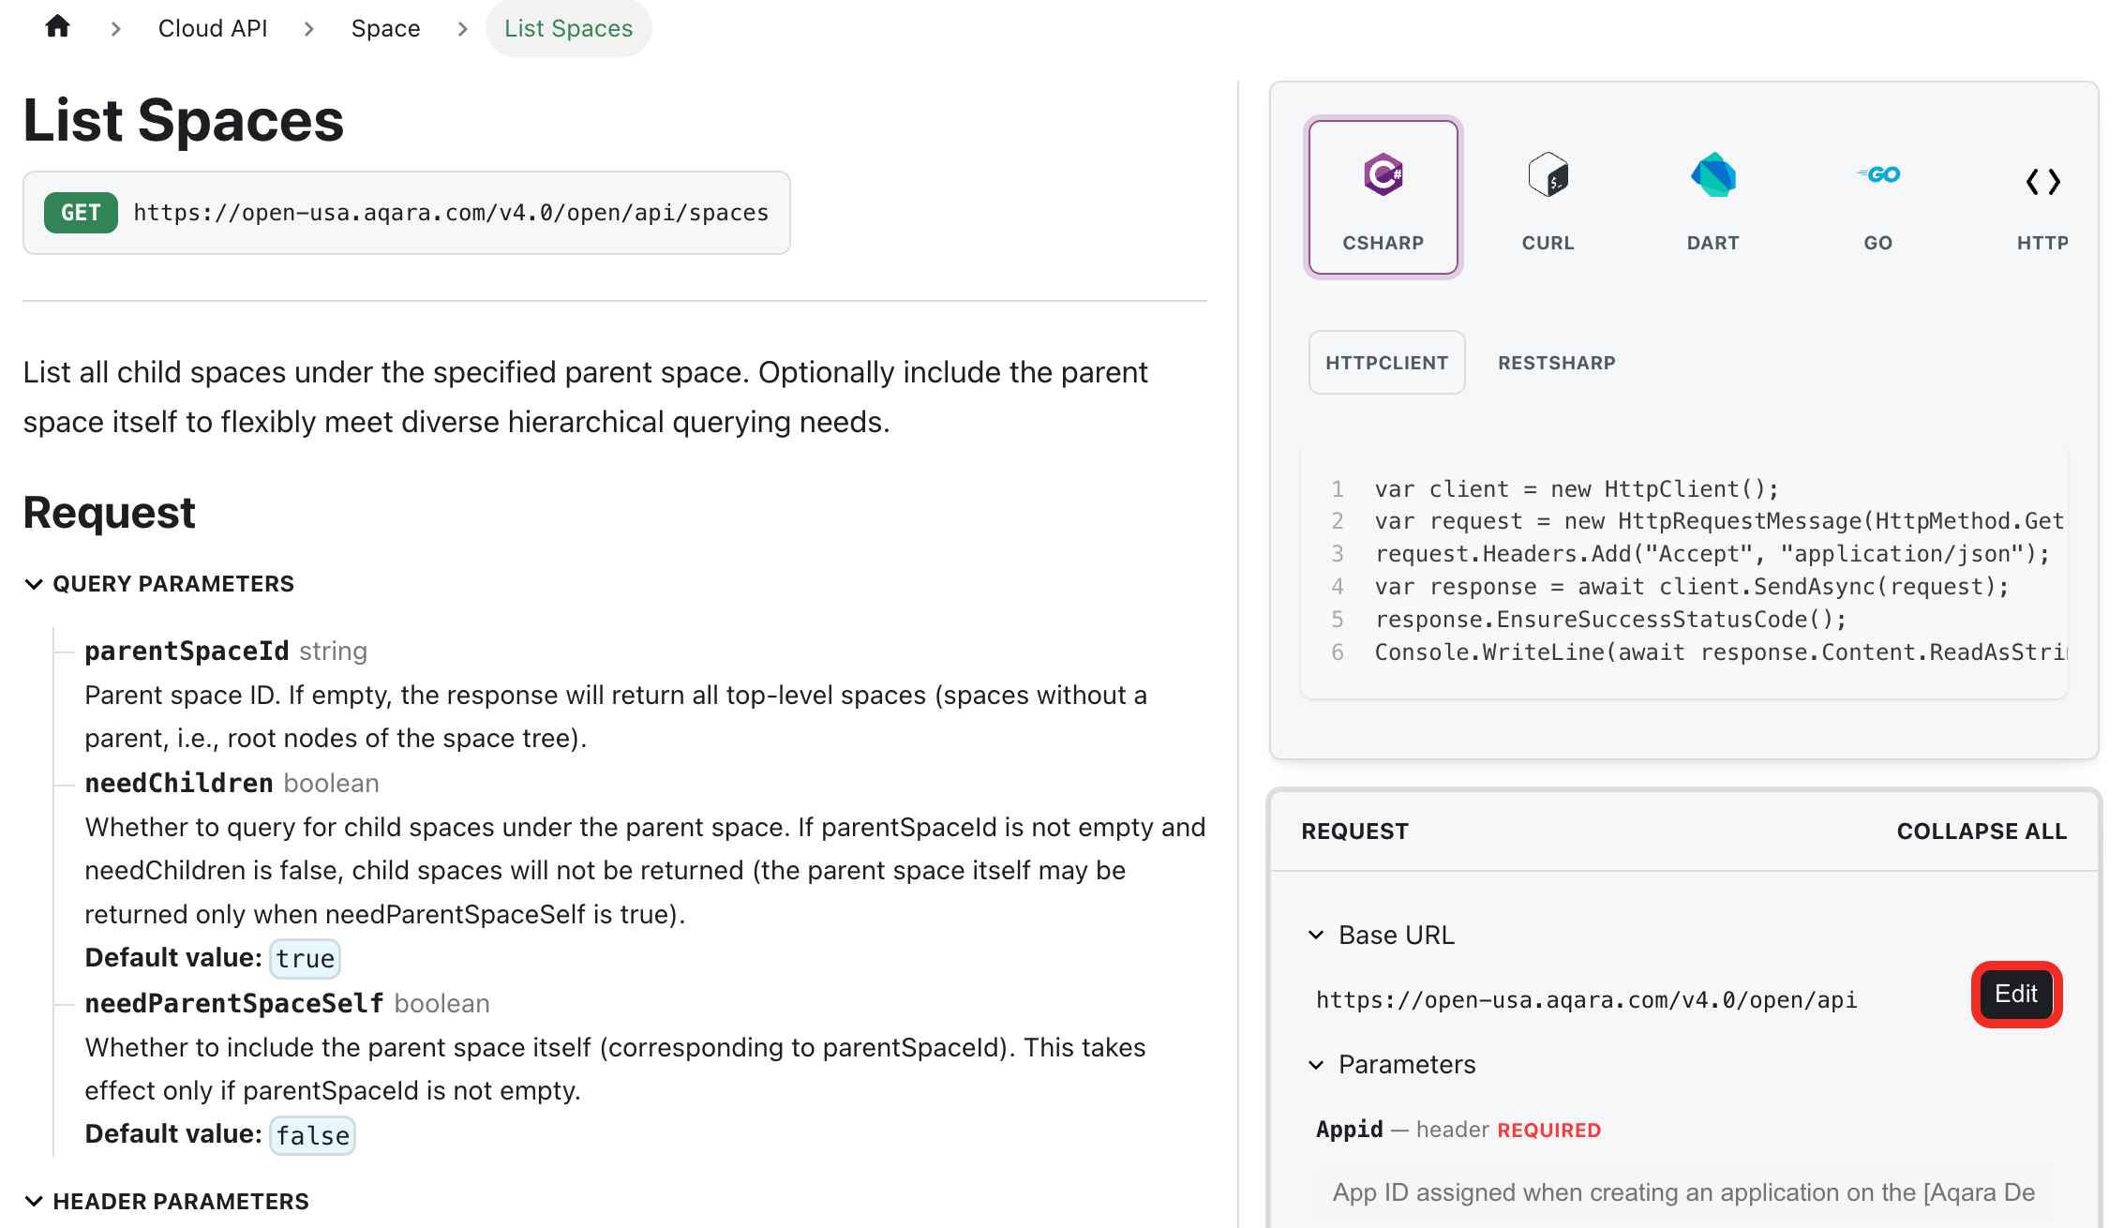Select the HTTPCLIENT tab

pyautogui.click(x=1386, y=363)
